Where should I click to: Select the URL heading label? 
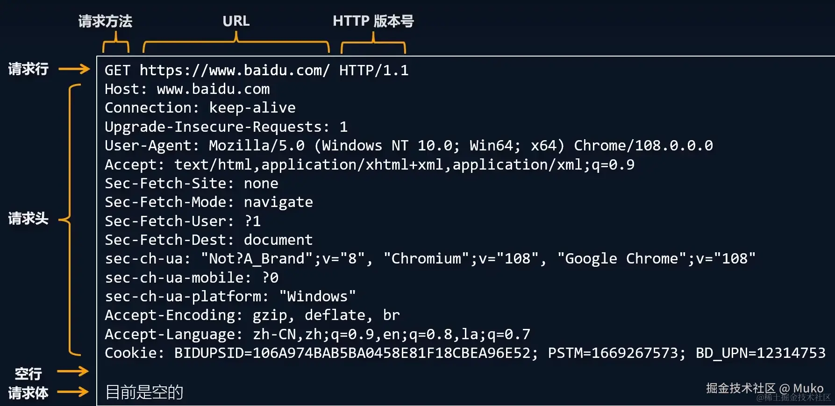pyautogui.click(x=236, y=21)
